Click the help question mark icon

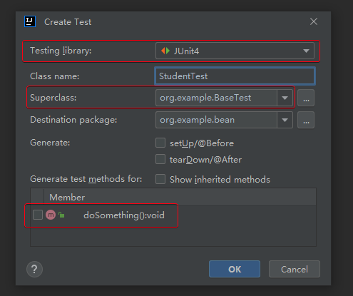[34, 269]
